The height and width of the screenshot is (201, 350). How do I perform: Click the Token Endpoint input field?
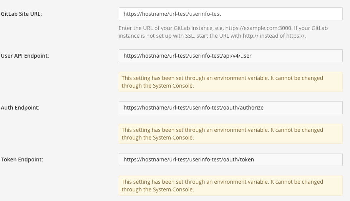[231, 159]
